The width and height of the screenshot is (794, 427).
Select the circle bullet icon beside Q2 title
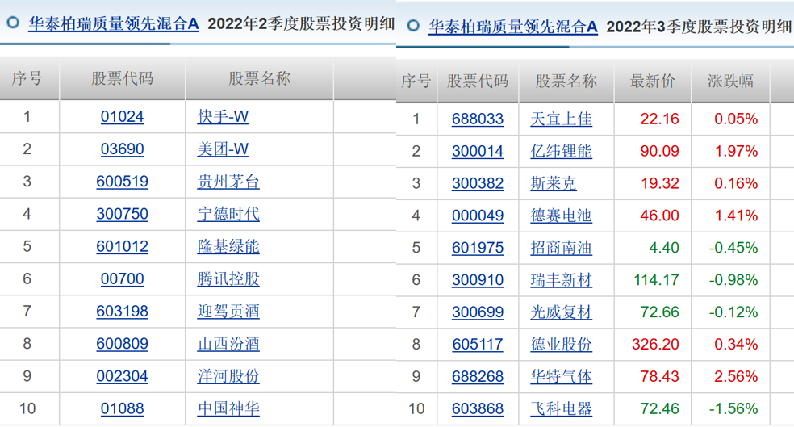click(13, 23)
